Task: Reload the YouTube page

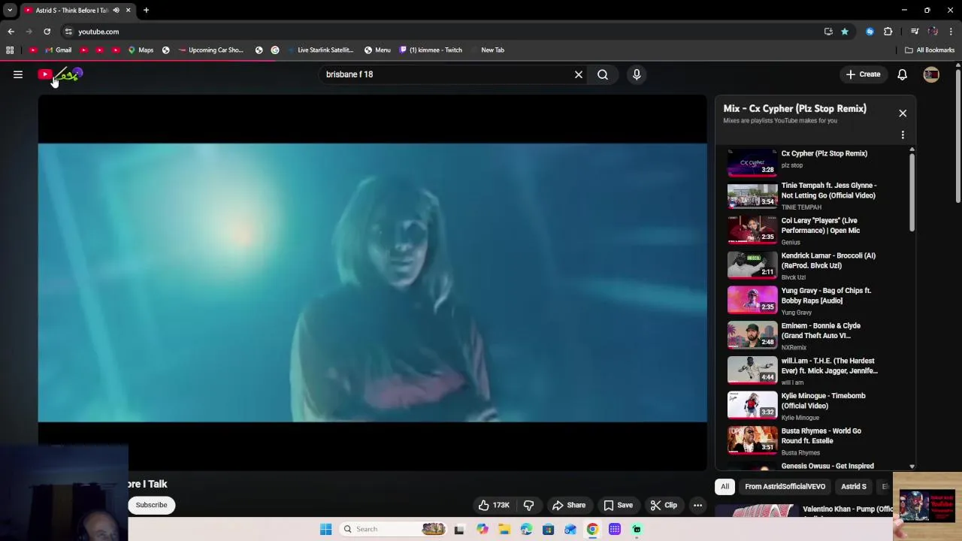Action: point(47,32)
